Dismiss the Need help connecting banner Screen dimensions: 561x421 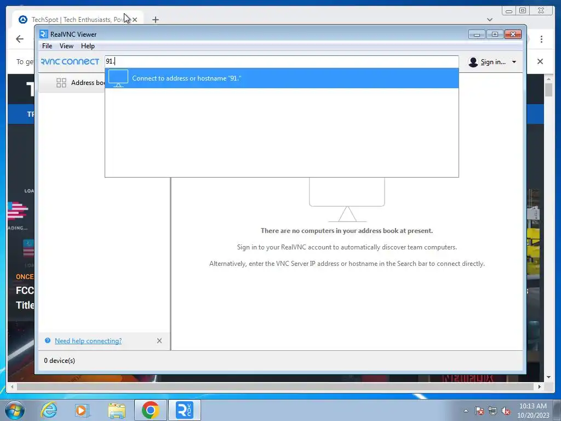pyautogui.click(x=159, y=341)
